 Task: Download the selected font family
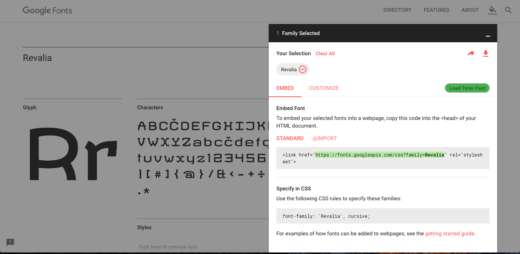coord(485,54)
